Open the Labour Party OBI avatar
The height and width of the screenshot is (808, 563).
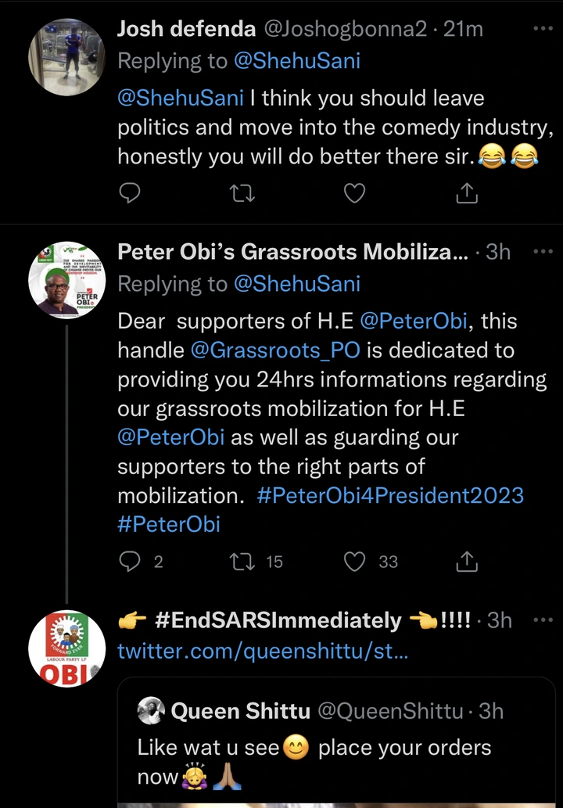(66, 648)
